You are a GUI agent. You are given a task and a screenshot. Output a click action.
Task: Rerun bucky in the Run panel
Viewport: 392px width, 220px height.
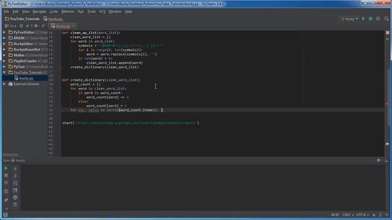pos(6,169)
